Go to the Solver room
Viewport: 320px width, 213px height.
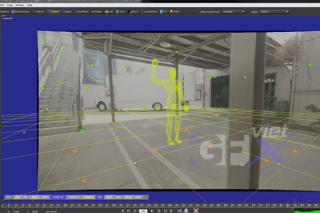(x=122, y=10)
